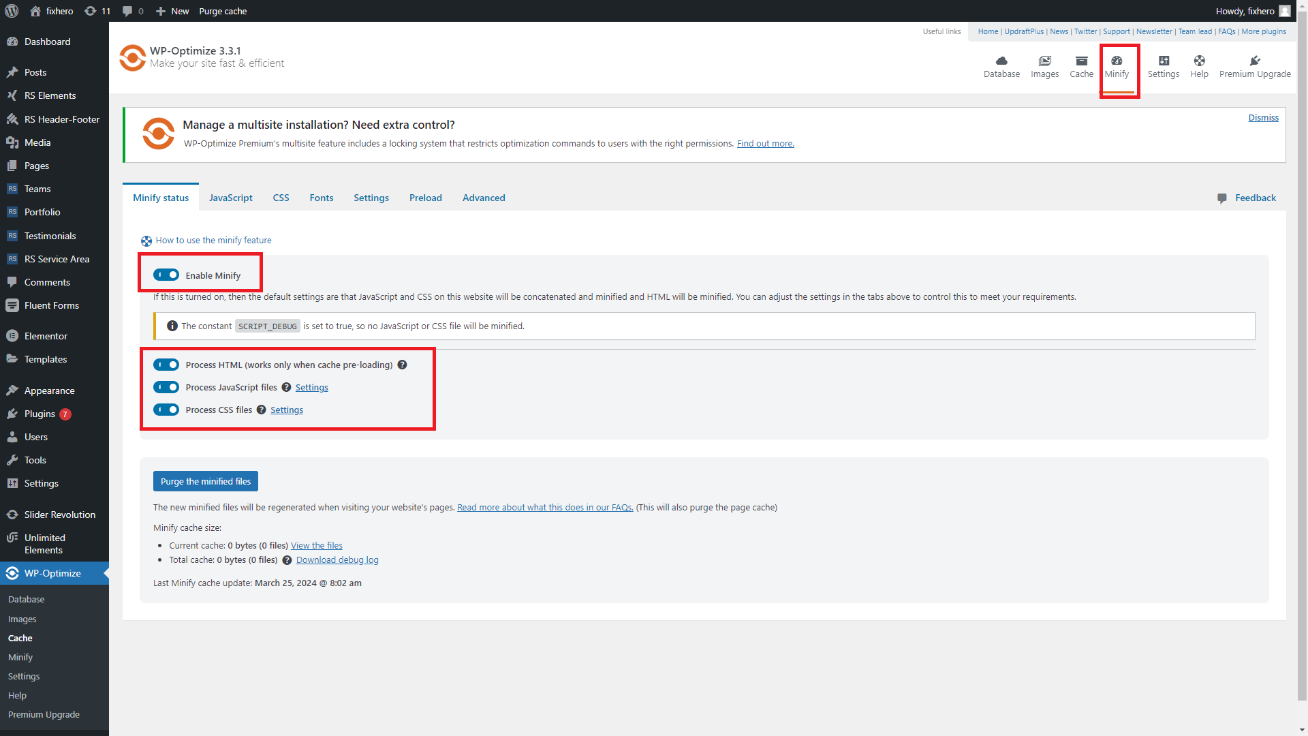The image size is (1308, 736).
Task: Open Cache submenu under WP-Optimize
Action: click(20, 638)
